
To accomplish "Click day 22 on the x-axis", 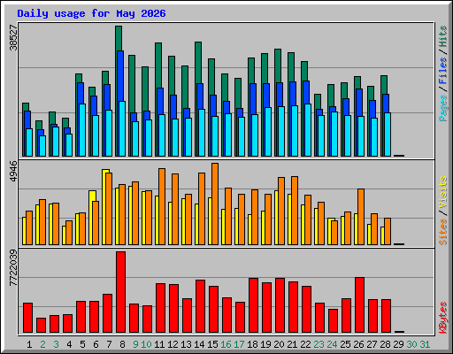I will pyautogui.click(x=305, y=344).
